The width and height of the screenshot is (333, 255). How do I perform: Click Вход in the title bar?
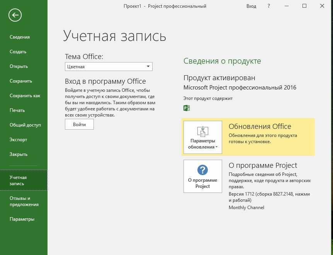[x=251, y=6]
